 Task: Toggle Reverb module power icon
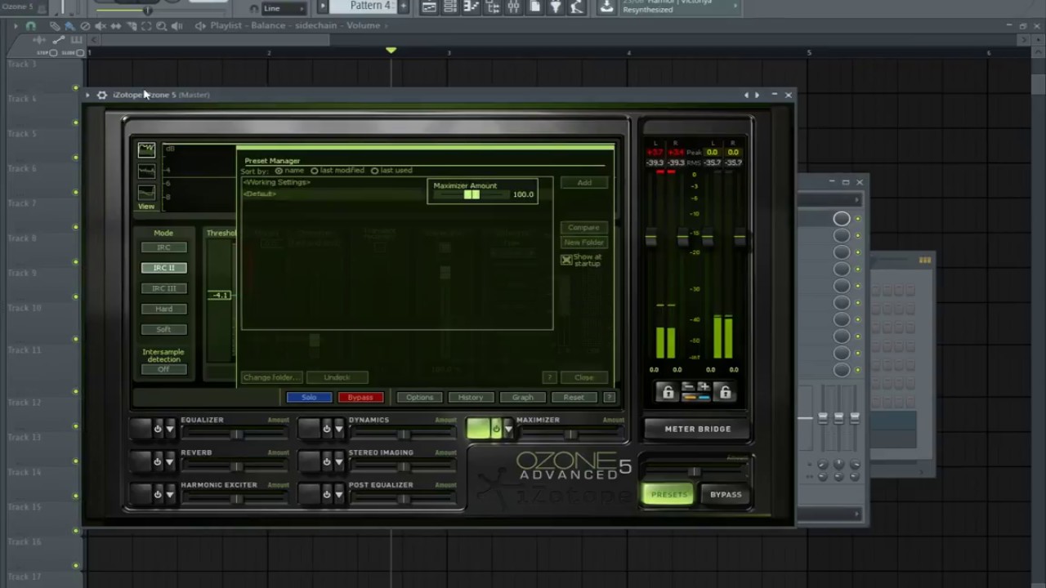pos(157,461)
